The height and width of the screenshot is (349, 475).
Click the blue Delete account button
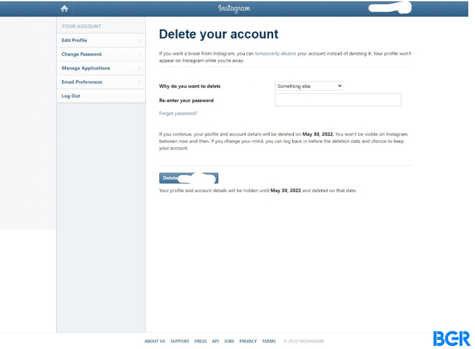coord(189,178)
